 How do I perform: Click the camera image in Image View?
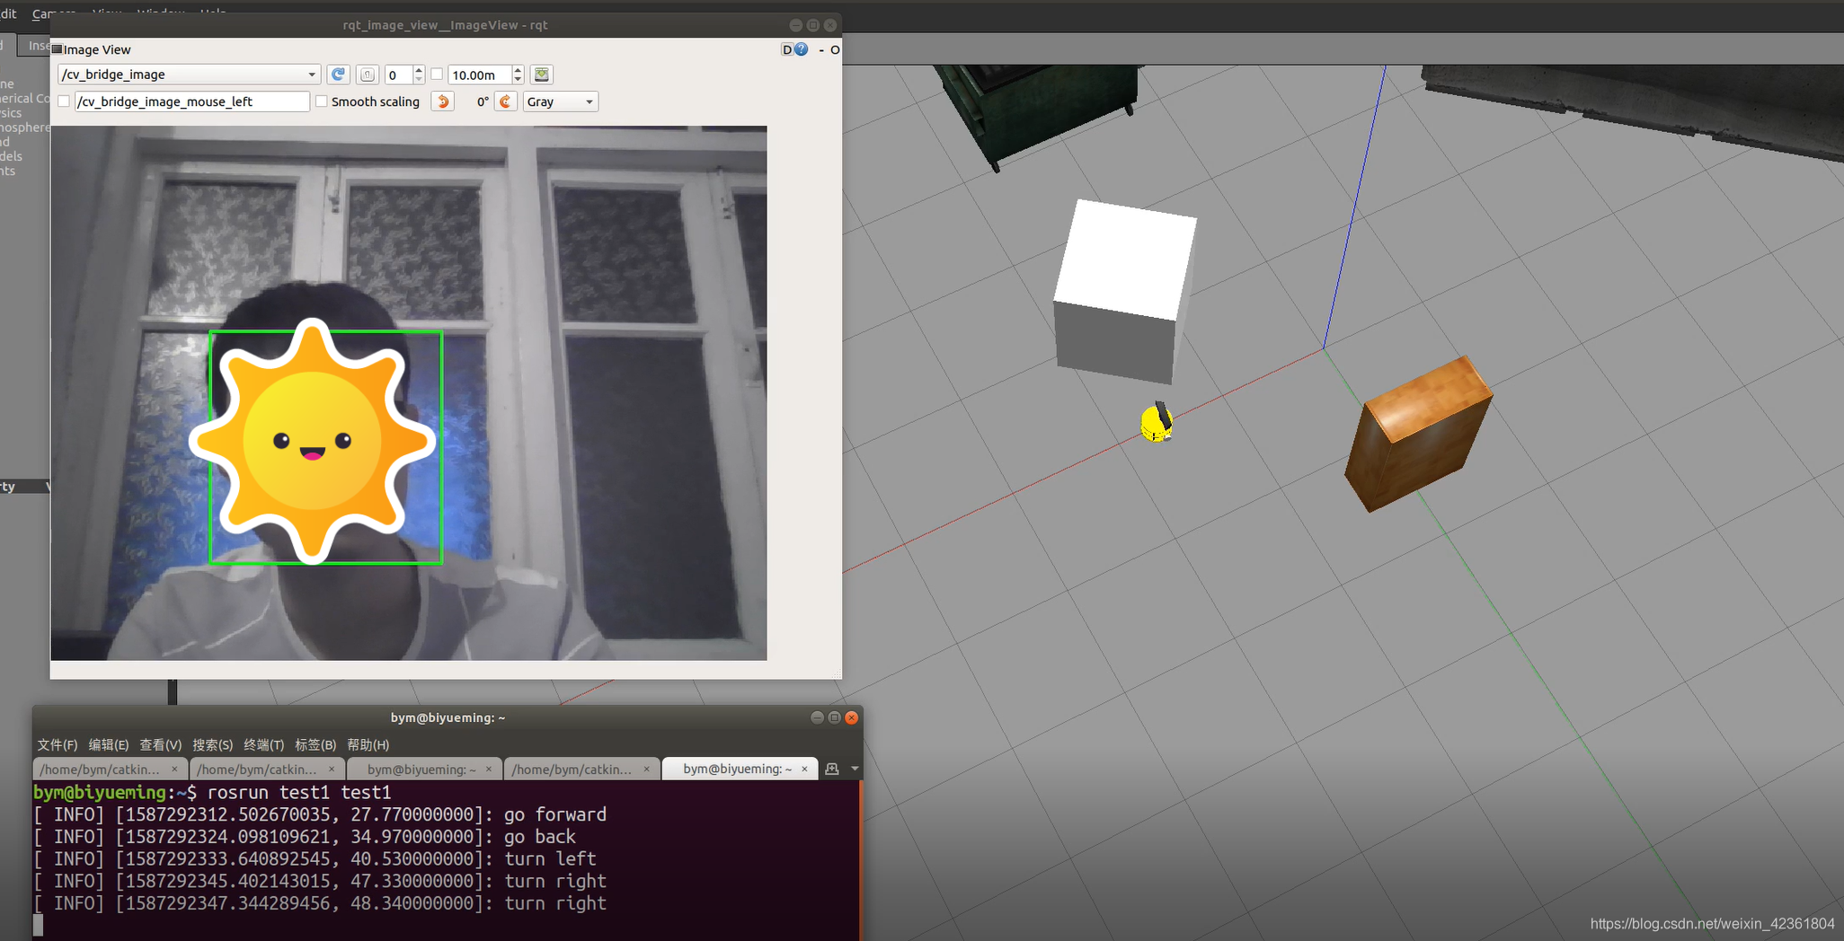point(409,393)
